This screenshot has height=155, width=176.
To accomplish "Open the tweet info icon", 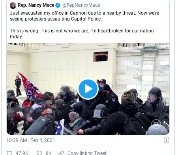I will 167,140.
